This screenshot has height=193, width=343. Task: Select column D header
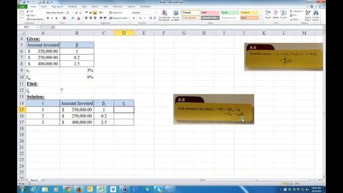pos(124,33)
